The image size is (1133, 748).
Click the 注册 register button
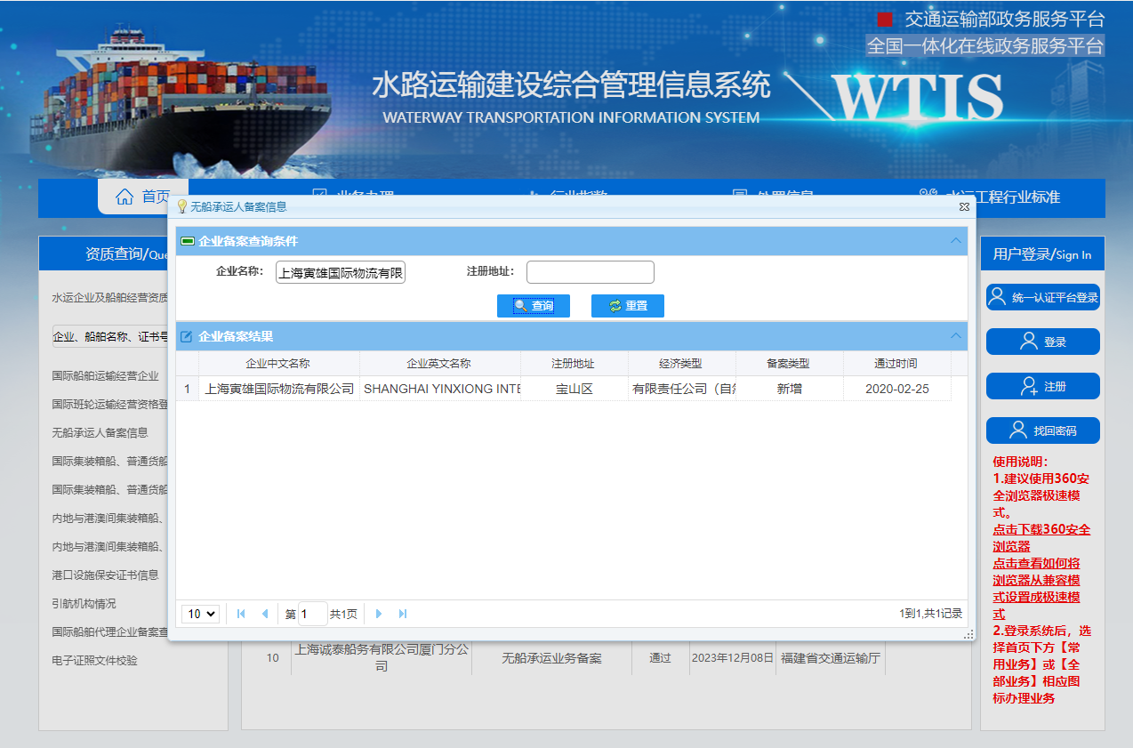[x=1042, y=387]
